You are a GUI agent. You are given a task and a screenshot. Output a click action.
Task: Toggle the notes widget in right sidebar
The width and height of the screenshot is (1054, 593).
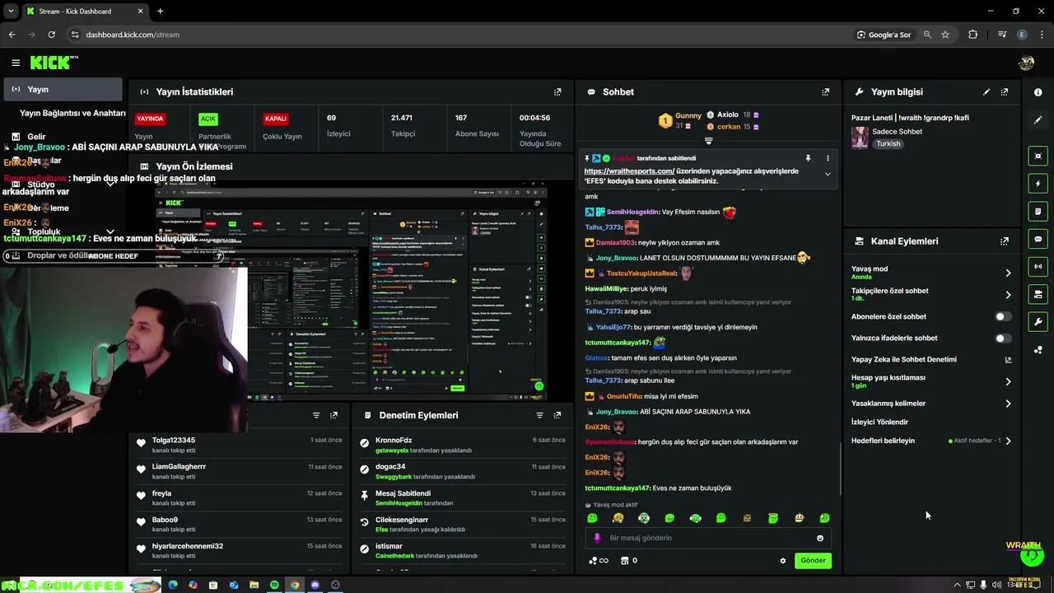(1038, 212)
